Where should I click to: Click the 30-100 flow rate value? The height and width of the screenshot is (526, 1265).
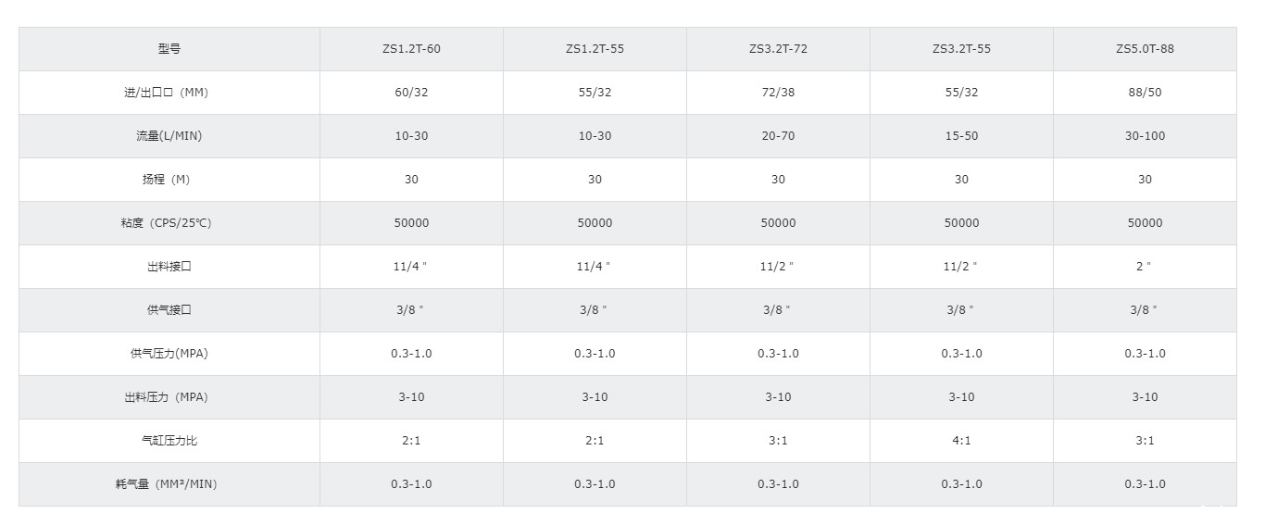pos(1145,136)
